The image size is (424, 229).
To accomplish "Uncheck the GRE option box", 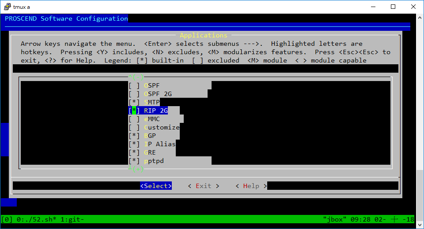I will pos(134,152).
